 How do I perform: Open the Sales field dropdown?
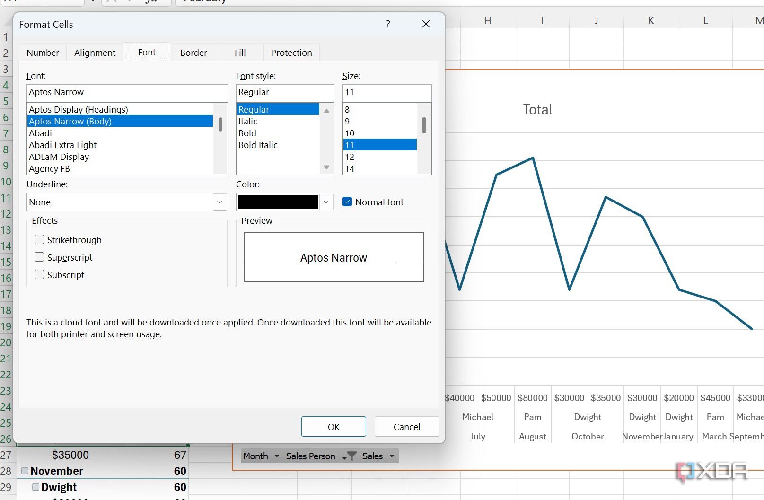click(392, 456)
